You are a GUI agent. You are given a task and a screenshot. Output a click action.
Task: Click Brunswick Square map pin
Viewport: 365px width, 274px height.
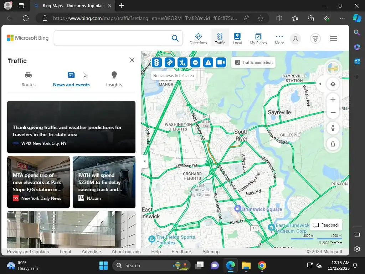237,208
